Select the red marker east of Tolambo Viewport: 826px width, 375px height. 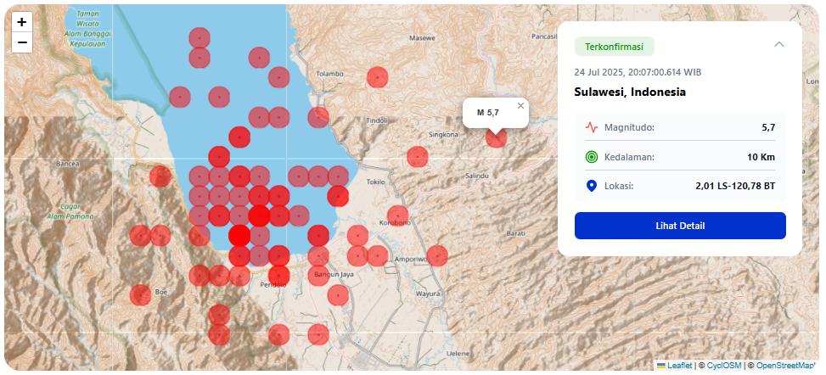(377, 77)
